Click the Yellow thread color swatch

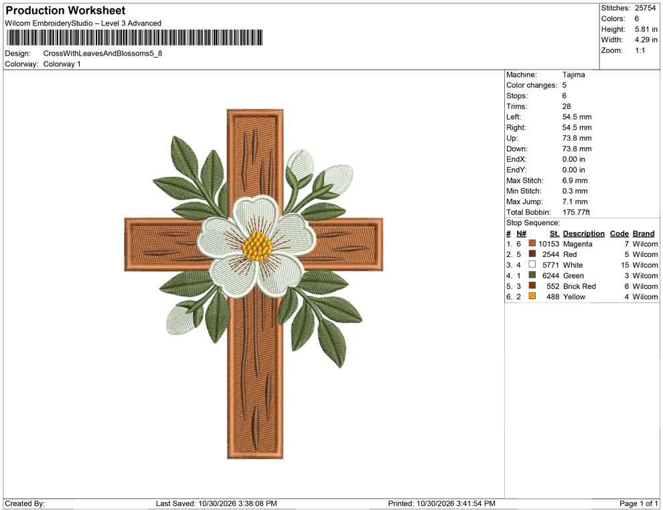tap(532, 296)
